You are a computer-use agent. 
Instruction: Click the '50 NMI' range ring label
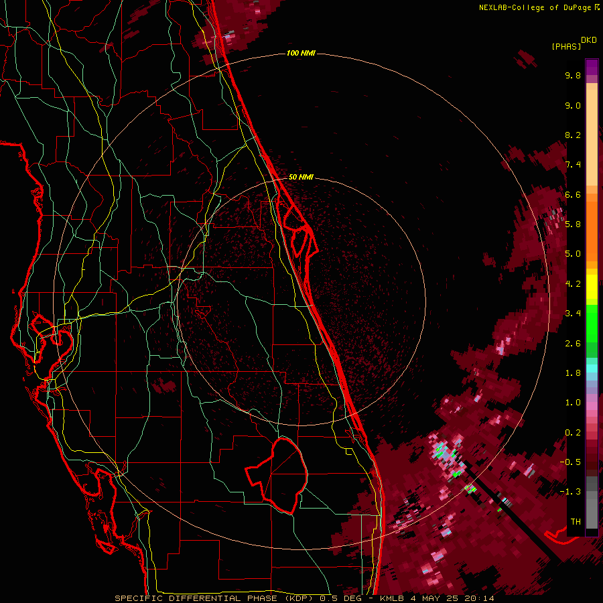(301, 177)
